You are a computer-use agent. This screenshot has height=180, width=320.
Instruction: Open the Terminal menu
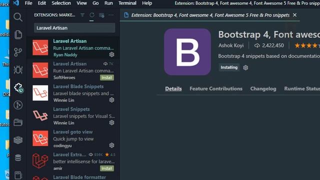(127, 3)
